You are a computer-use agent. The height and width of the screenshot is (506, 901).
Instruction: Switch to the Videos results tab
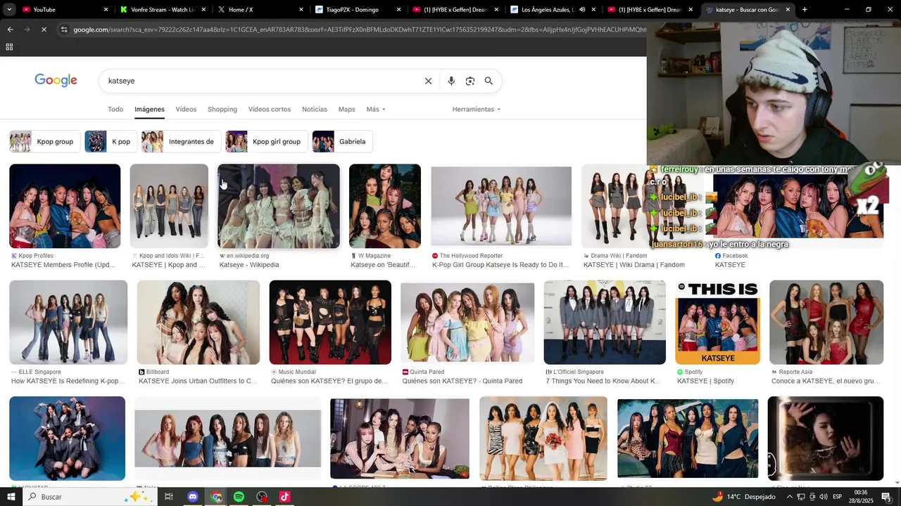186,109
